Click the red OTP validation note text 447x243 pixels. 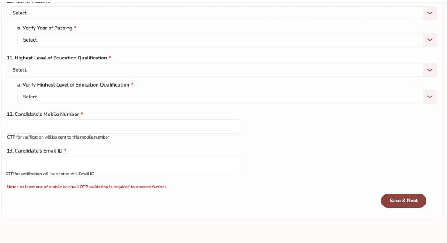point(87,187)
